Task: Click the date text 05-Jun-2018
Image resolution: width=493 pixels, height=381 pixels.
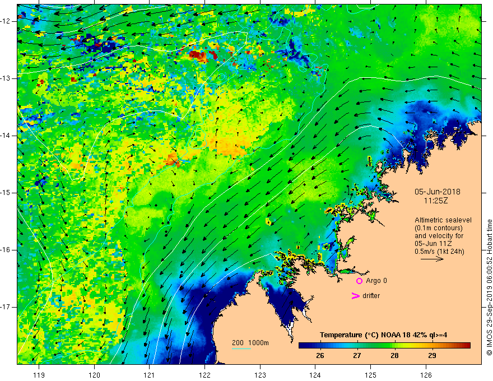Action: coord(438,192)
